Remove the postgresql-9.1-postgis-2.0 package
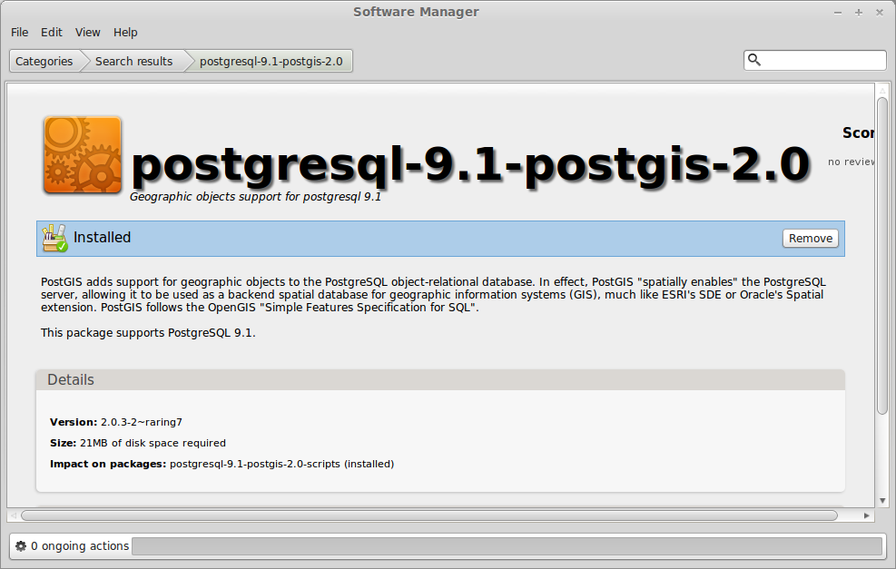The image size is (896, 569). [x=809, y=238]
